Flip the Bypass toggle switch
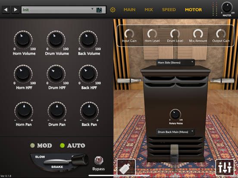 coord(98,161)
